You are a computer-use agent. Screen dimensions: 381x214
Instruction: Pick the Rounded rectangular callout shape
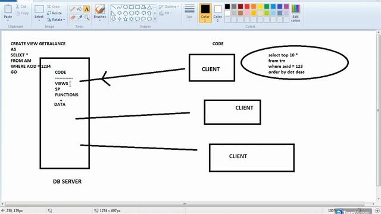[x=138, y=18]
